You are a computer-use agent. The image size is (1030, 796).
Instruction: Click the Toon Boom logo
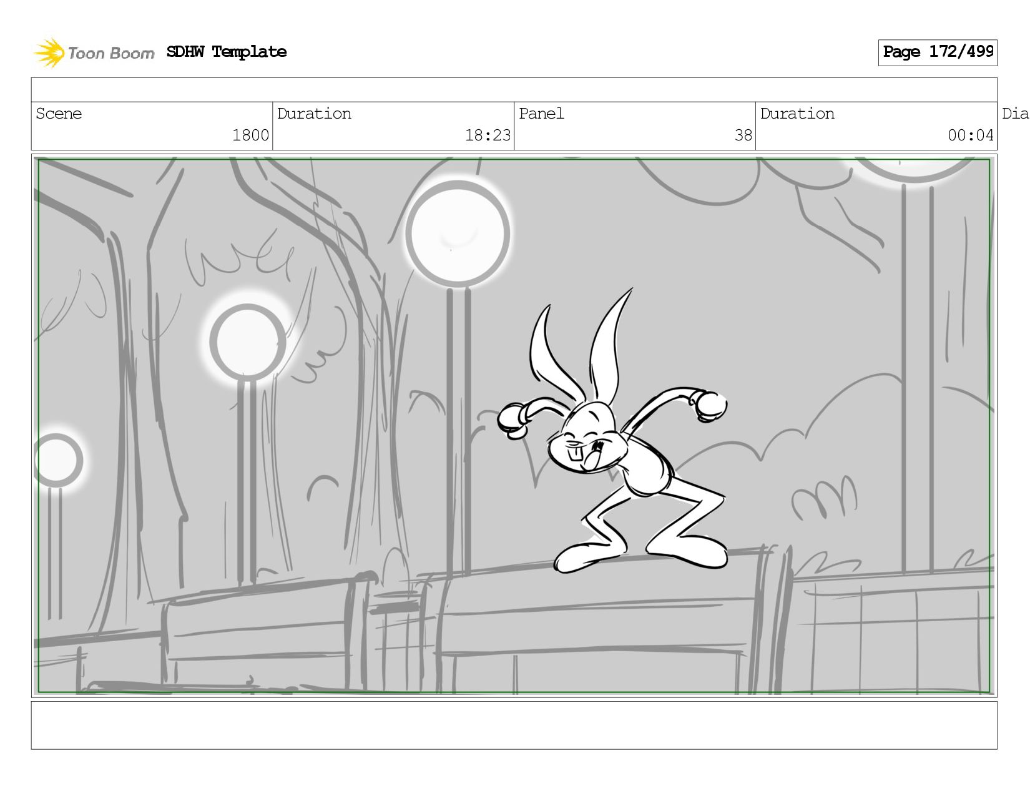94,52
